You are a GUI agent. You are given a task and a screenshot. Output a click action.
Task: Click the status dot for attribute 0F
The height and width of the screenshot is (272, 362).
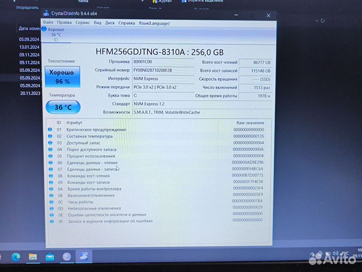52,221
